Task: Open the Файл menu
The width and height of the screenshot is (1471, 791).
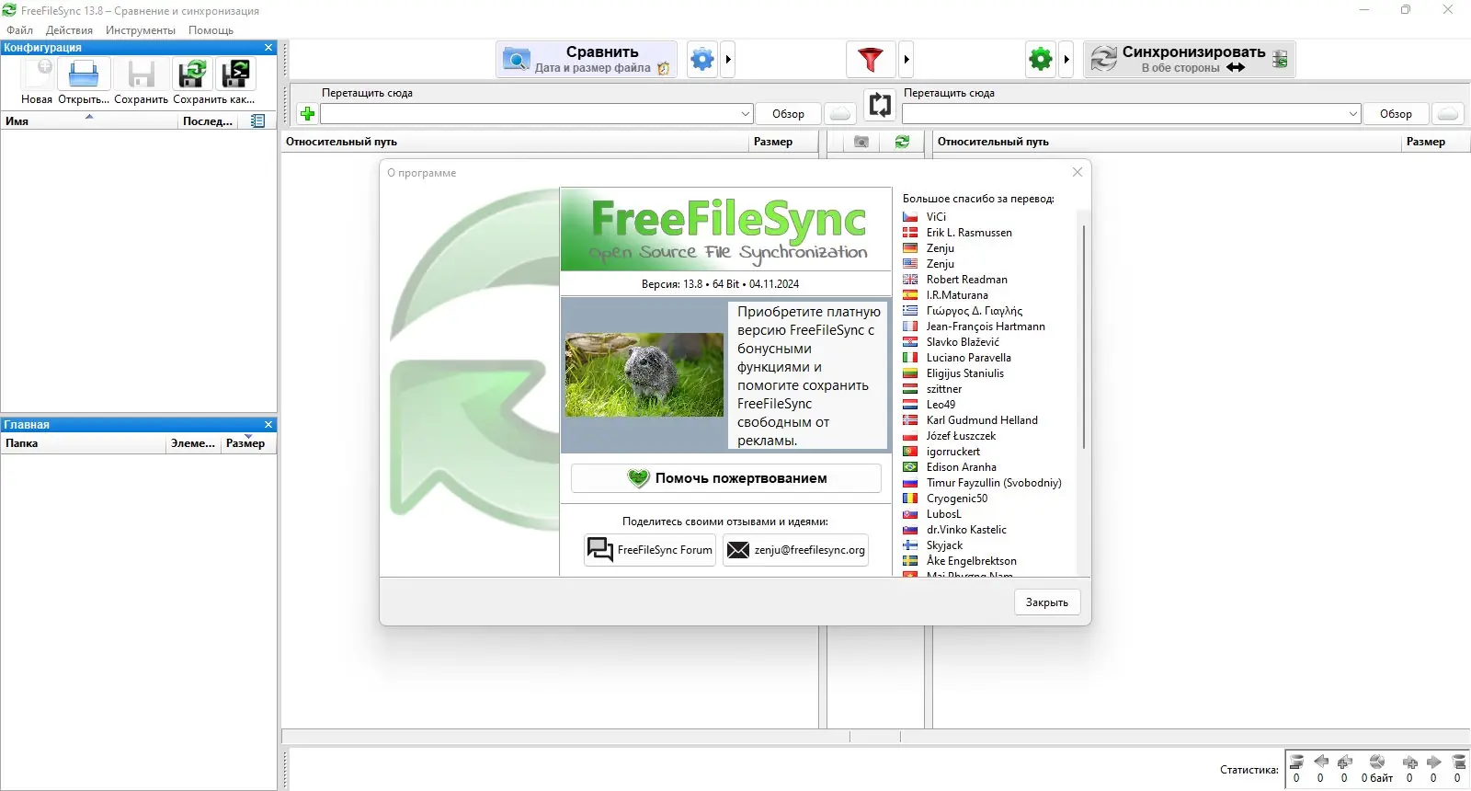Action: (x=19, y=30)
